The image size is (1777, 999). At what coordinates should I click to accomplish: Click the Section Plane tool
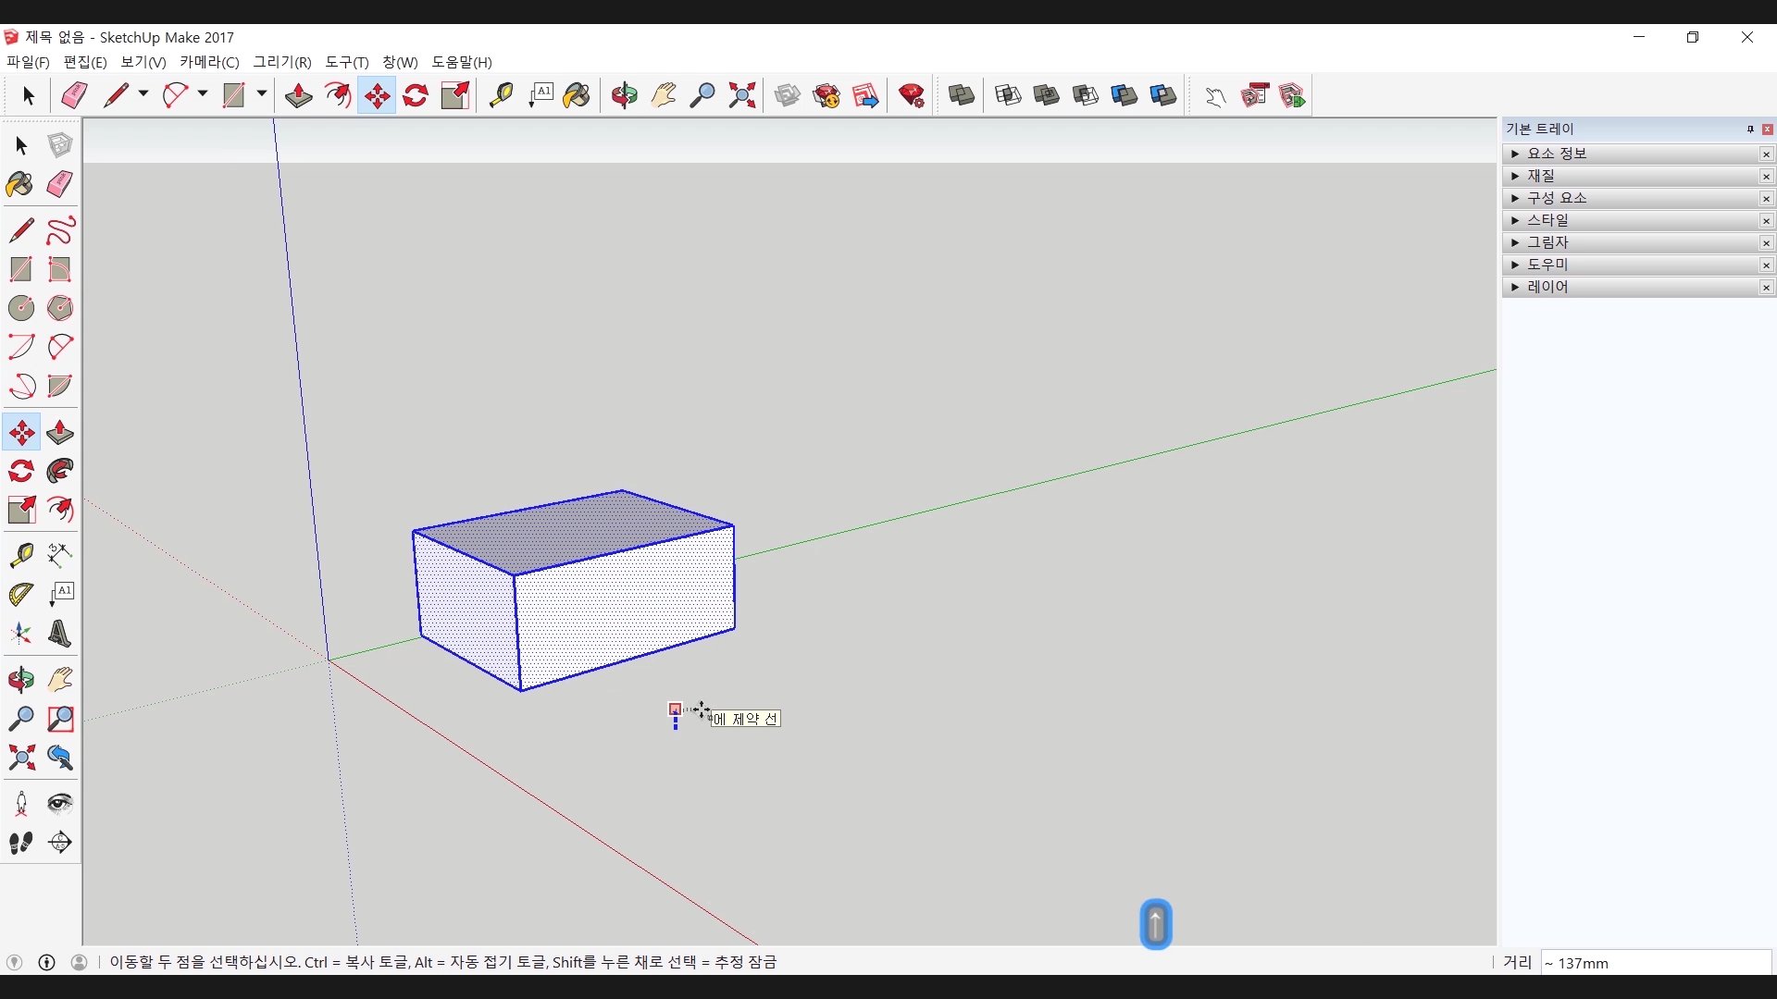coord(60,843)
